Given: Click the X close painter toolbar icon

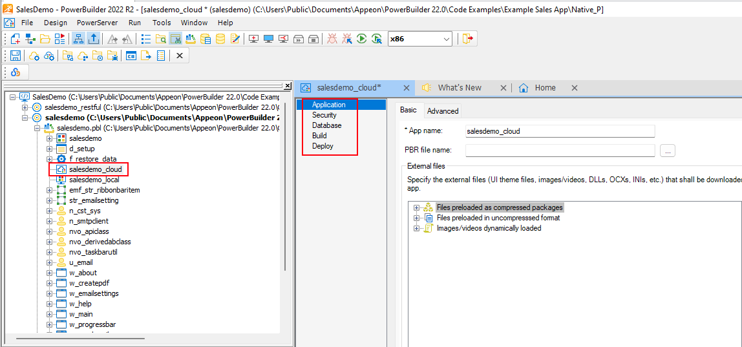Looking at the screenshot, I should [x=179, y=56].
